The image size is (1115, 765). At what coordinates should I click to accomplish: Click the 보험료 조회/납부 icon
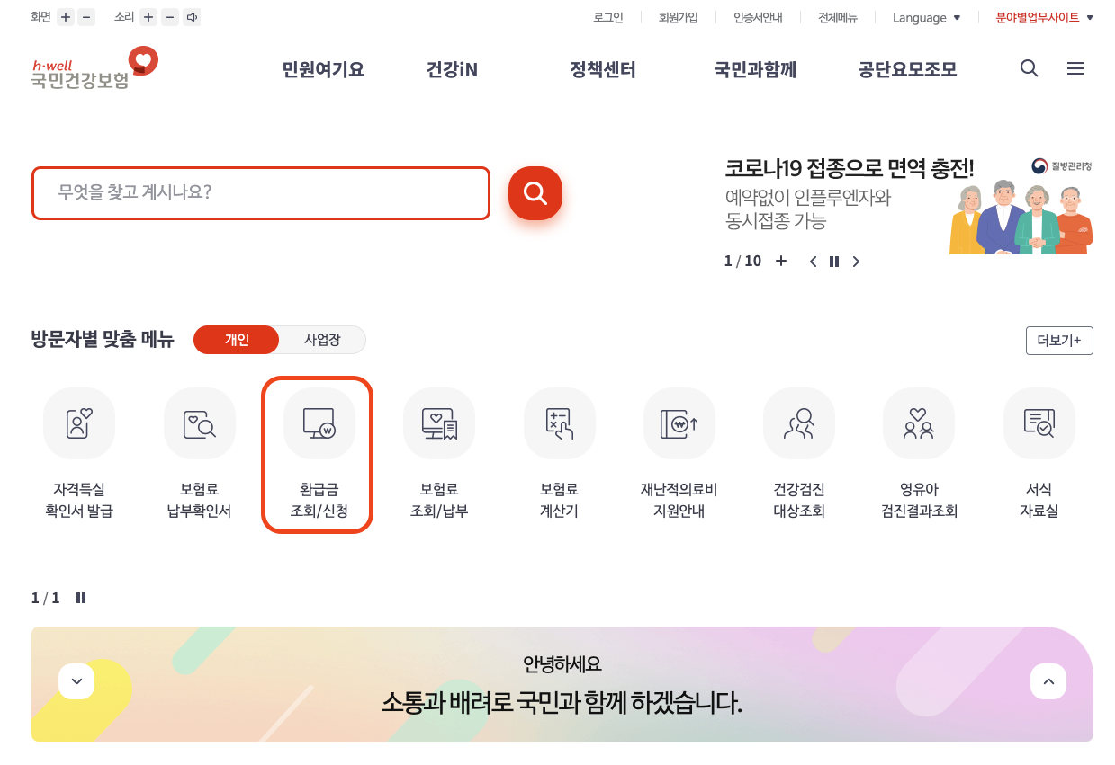(439, 423)
